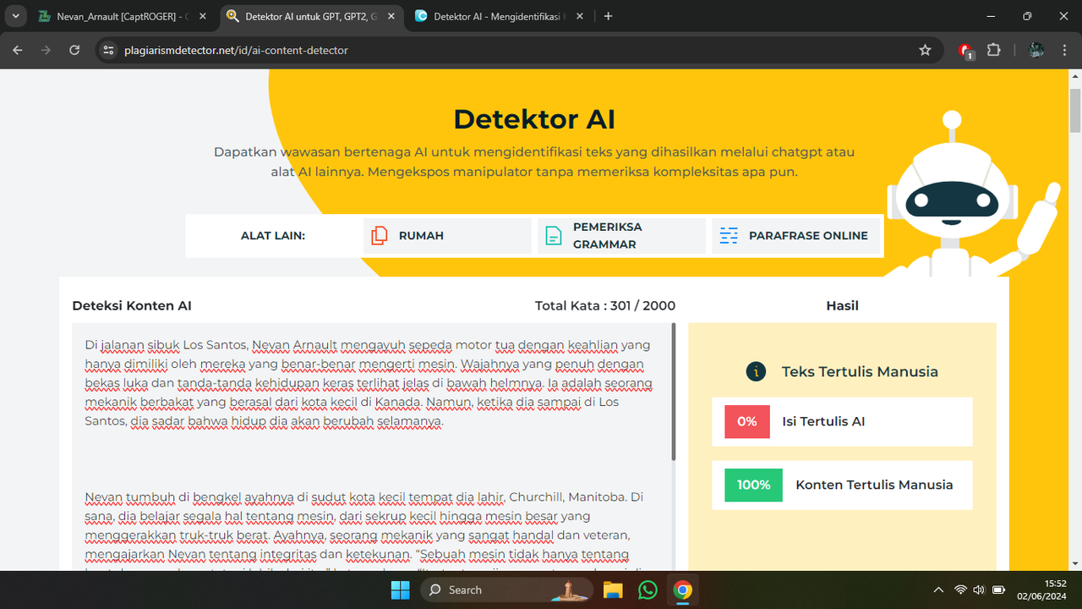Viewport: 1082px width, 609px height.
Task: Select the Konten Tertulis Manusia result row
Action: (x=842, y=485)
